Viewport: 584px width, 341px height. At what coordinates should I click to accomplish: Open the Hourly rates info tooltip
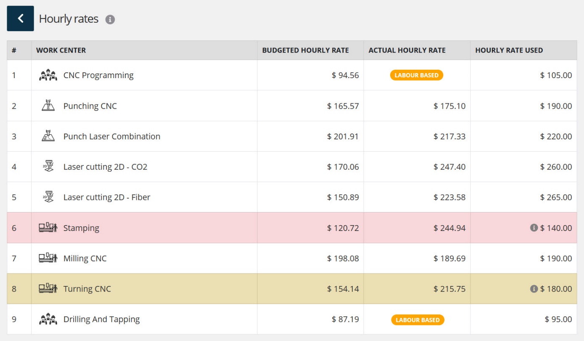pyautogui.click(x=110, y=18)
